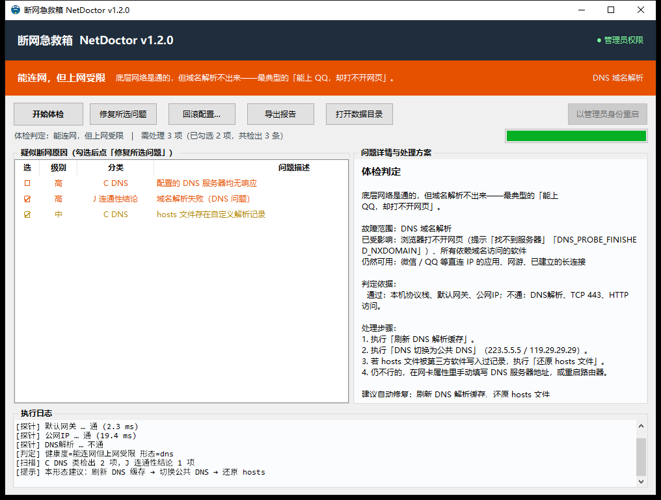Click log line 默认网关 … 通 (2.3 ms)
This screenshot has width=661, height=500.
pos(77,427)
